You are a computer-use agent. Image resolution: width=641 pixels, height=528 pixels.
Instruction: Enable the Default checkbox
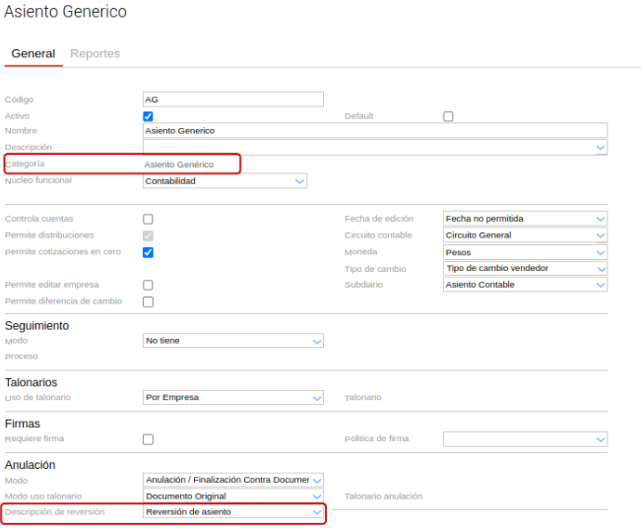click(448, 116)
